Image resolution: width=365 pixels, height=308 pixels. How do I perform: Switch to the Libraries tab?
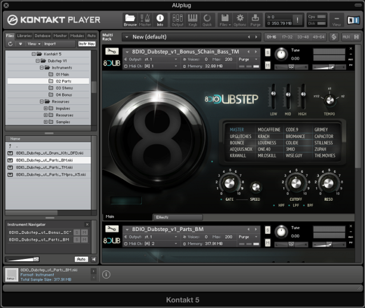tap(24, 36)
